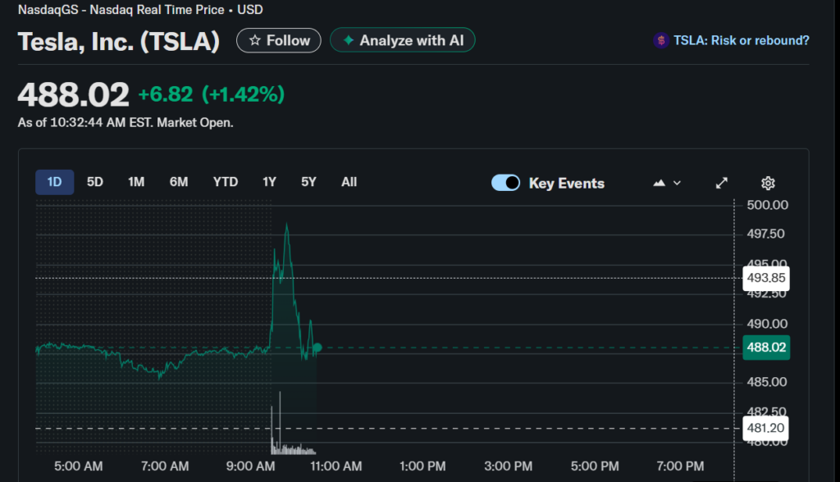
Task: Open the chart type dropdown chevron
Action: (x=677, y=183)
